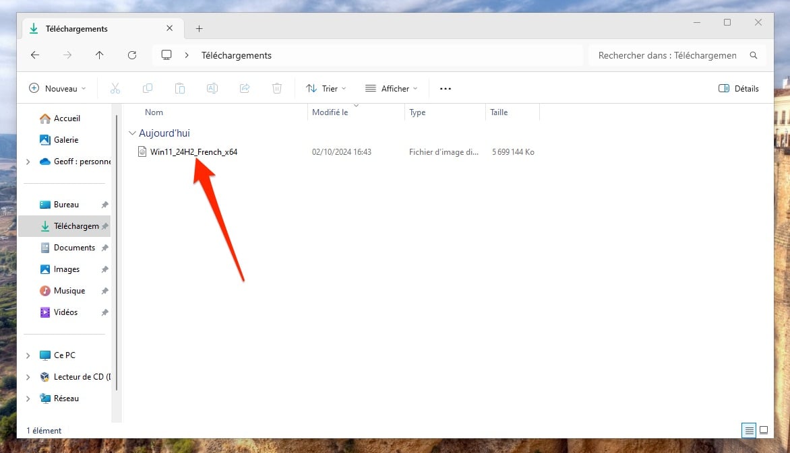Image resolution: width=790 pixels, height=453 pixels.
Task: Minimize the Explorer window
Action: point(697,22)
